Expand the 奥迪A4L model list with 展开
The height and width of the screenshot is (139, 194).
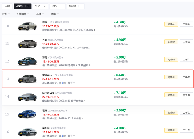click(72, 83)
